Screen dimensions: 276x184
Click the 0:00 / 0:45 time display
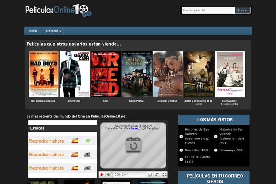pyautogui.click(x=121, y=174)
